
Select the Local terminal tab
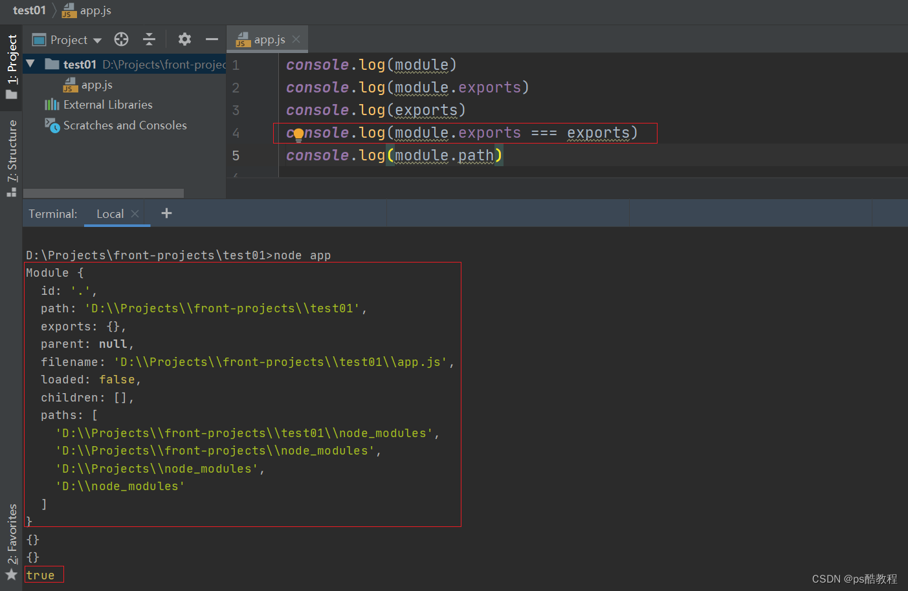(x=110, y=214)
